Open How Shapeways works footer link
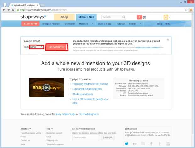Viewport: 195px width, 148px height. click(x=31, y=133)
